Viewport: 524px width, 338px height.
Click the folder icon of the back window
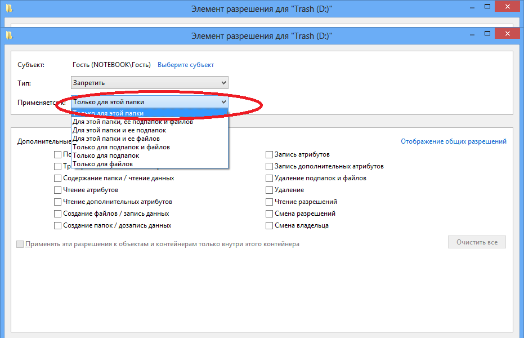9,8
